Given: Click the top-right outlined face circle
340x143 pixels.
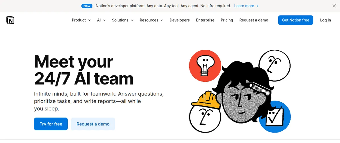Looking at the screenshot, I should [x=275, y=66].
